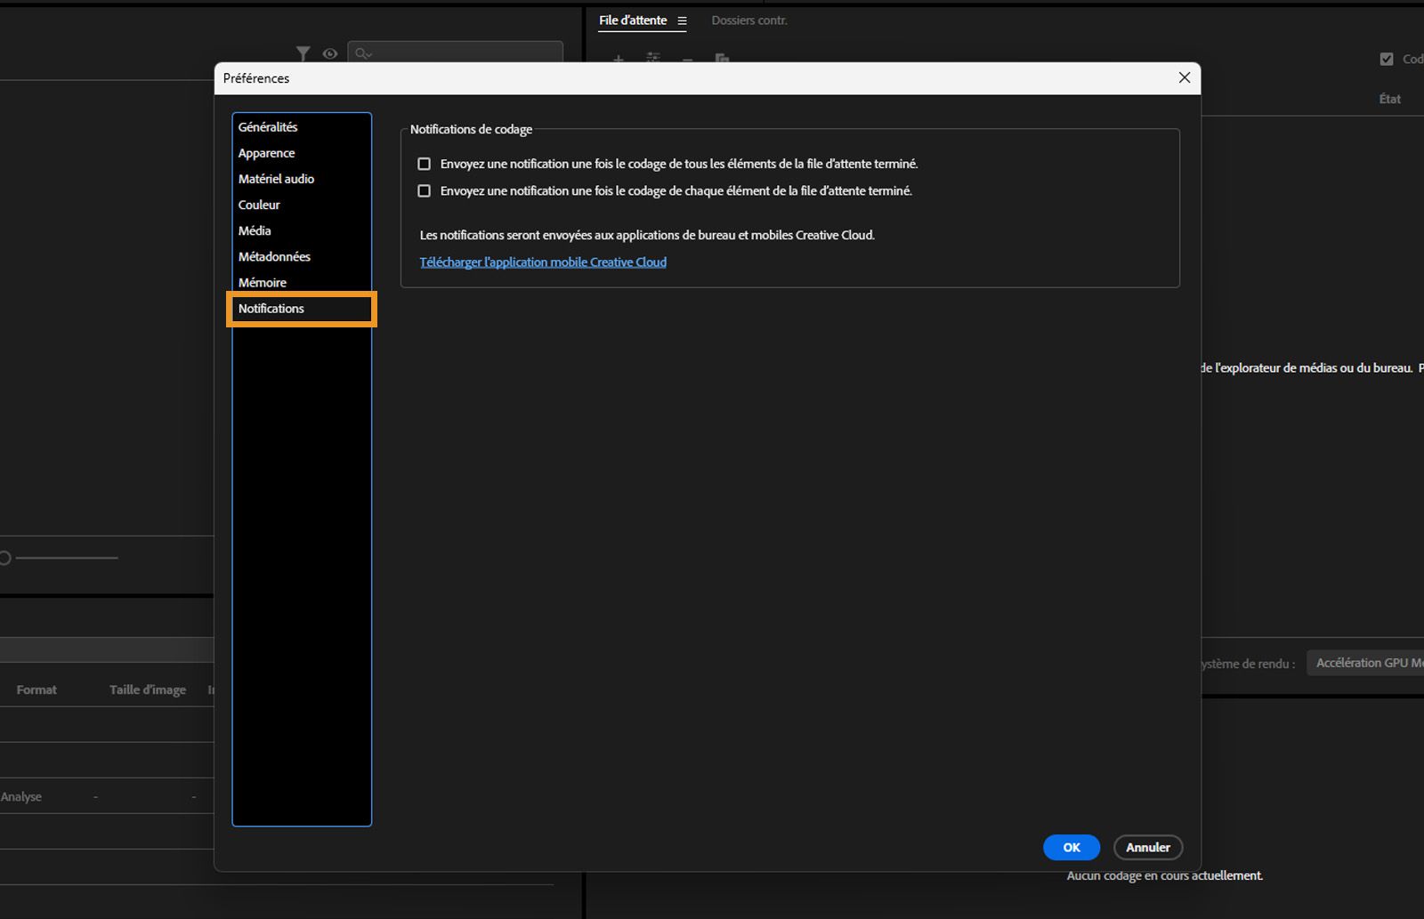Select the Métadonnées preferences category
Image resolution: width=1424 pixels, height=919 pixels.
click(274, 256)
